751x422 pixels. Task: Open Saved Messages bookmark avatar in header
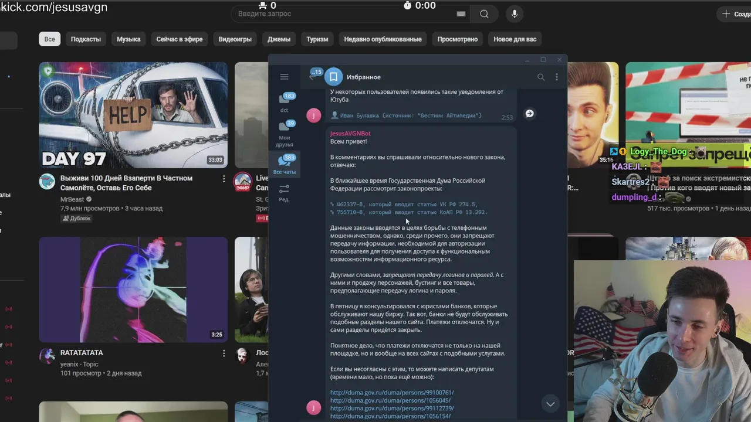(334, 77)
